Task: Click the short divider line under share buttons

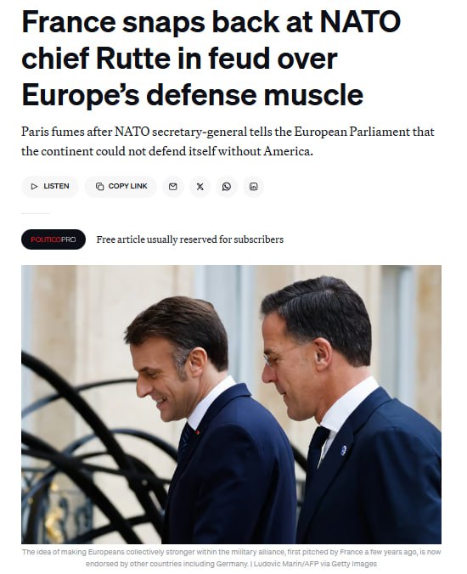Action: click(35, 213)
